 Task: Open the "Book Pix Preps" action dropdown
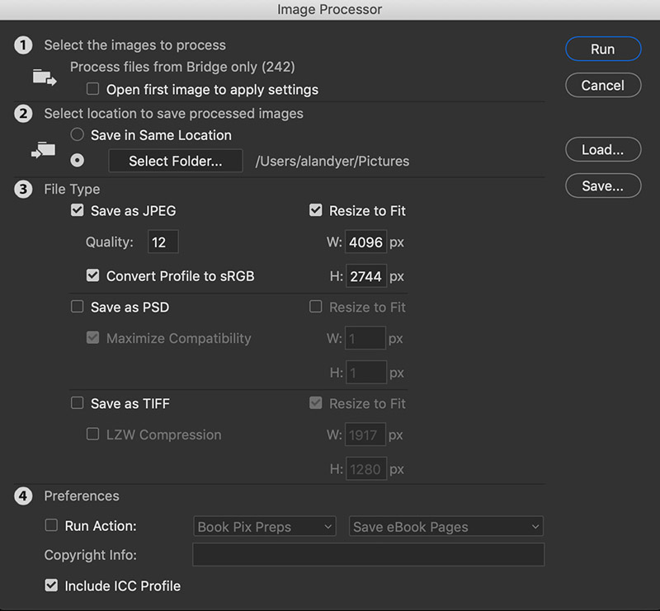(264, 526)
